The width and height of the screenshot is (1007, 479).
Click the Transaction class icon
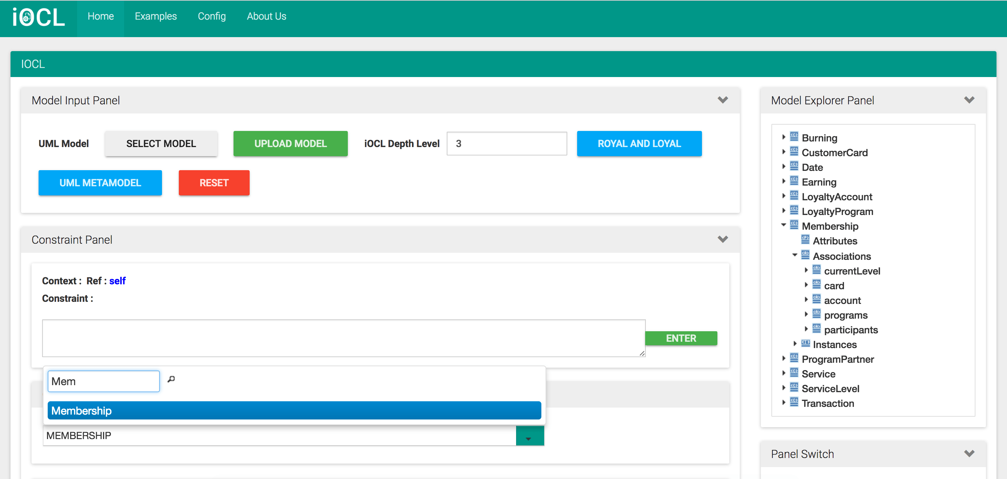click(794, 402)
